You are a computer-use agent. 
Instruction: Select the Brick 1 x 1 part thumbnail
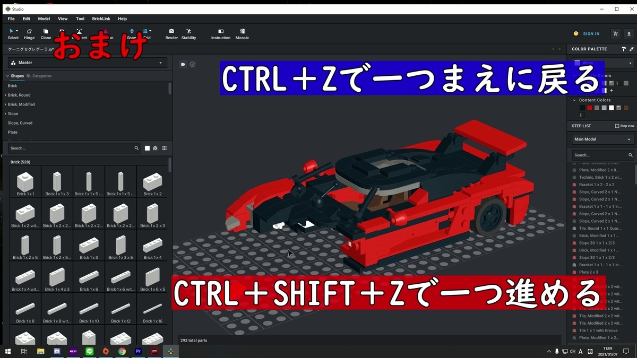pos(25,182)
